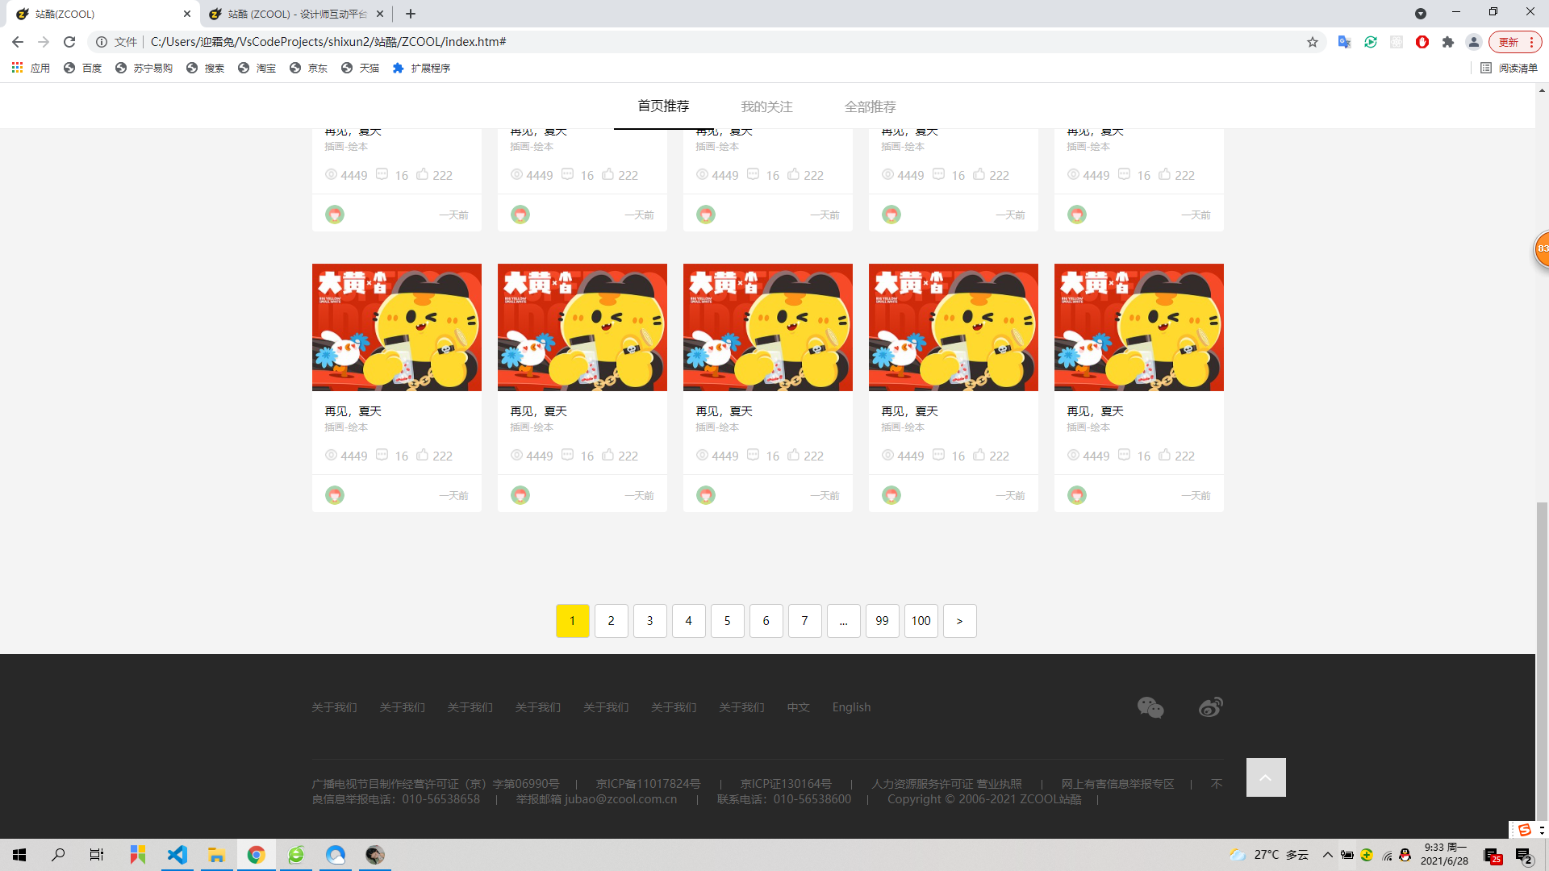Open Windows search magnifier on taskbar
The image size is (1549, 871).
click(58, 855)
